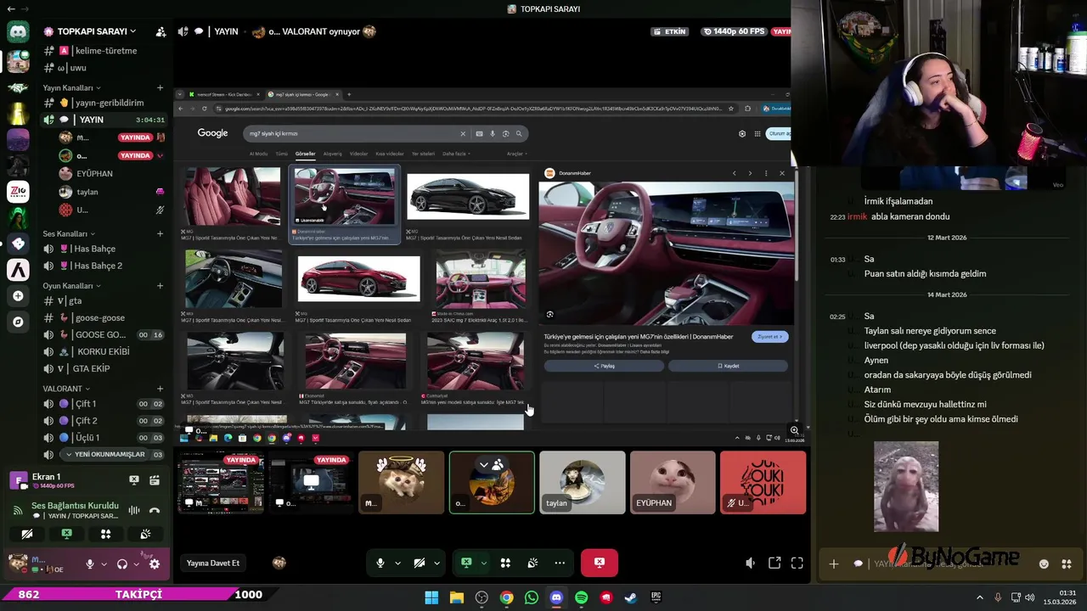The image size is (1087, 611).
Task: Stop streaming icon next to Ekran 1
Action: (133, 480)
